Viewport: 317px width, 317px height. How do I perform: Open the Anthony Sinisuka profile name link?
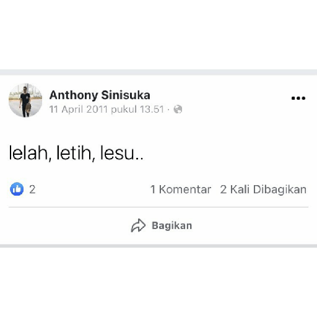click(100, 95)
